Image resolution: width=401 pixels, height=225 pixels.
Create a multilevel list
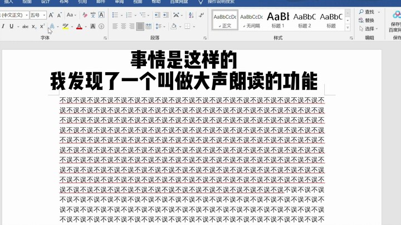[x=143, y=15]
